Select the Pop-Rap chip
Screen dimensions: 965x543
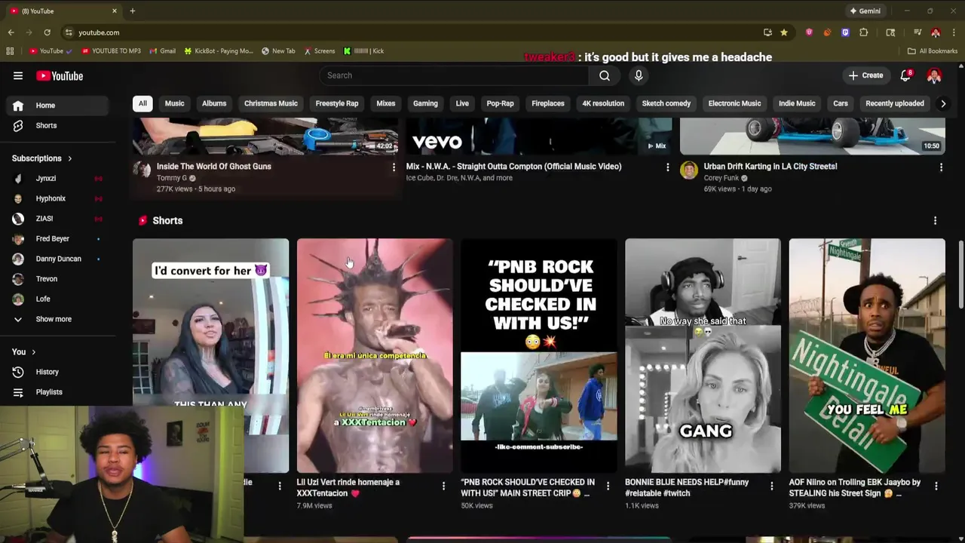pos(500,103)
